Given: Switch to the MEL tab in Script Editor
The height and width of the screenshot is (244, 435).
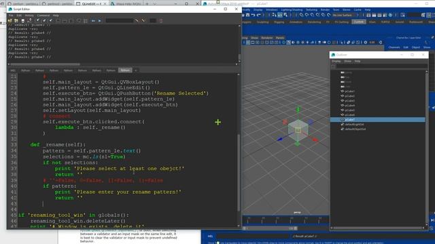Looking at the screenshot, I should (x=13, y=70).
